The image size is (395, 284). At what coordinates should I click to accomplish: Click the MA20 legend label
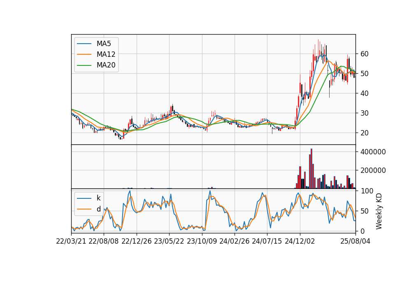(x=106, y=65)
